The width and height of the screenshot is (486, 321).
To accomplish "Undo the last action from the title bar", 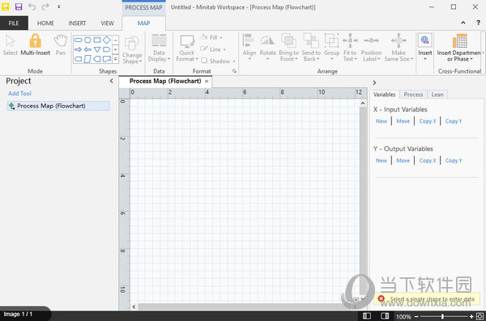I will point(32,6).
